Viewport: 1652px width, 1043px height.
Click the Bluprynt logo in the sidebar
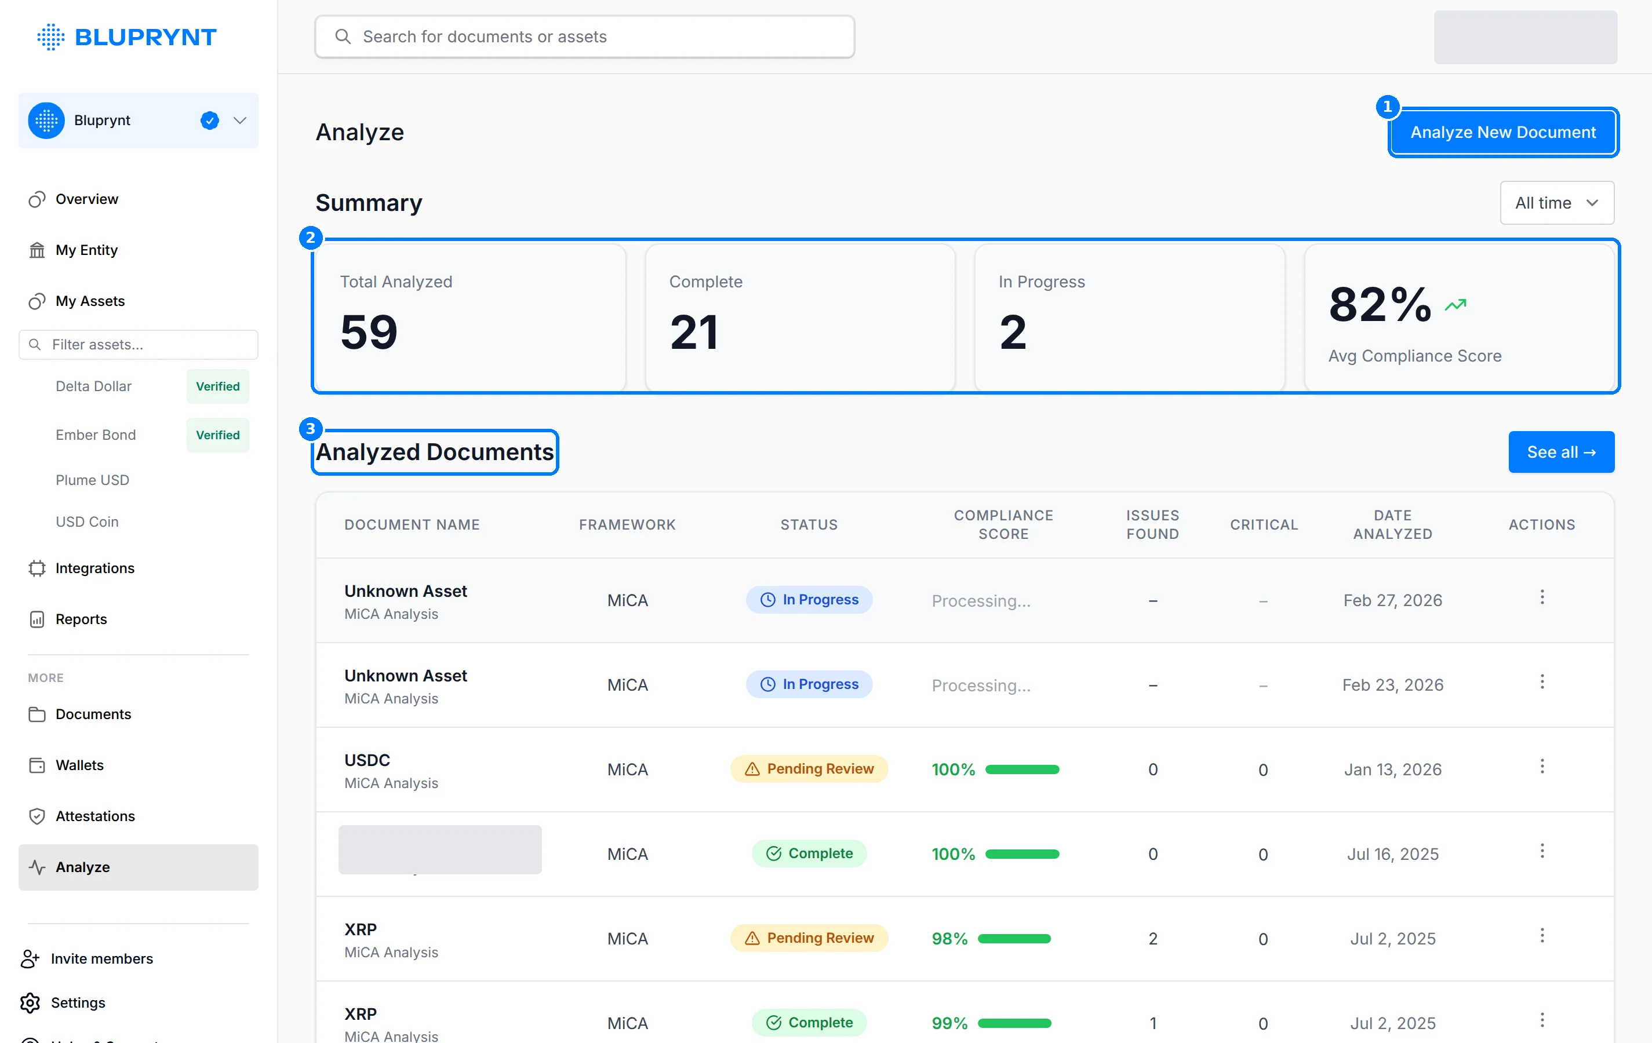coord(126,37)
